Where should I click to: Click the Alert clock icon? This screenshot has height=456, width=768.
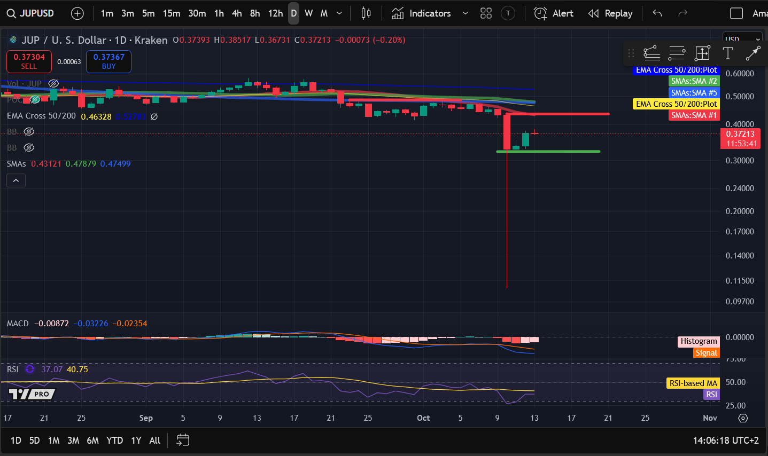pyautogui.click(x=541, y=13)
